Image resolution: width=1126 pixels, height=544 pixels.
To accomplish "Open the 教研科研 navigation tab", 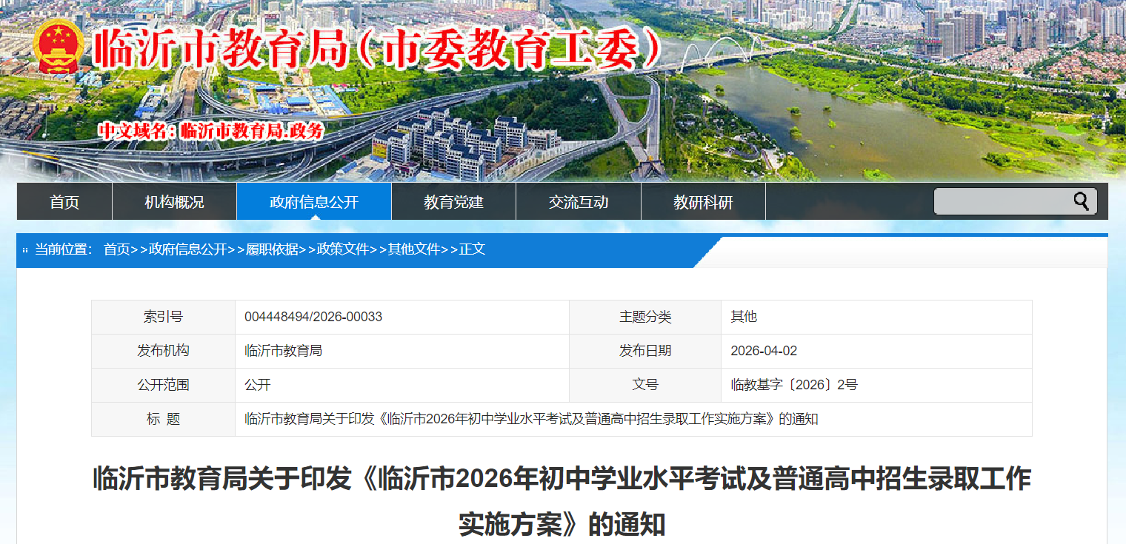I will coord(703,201).
